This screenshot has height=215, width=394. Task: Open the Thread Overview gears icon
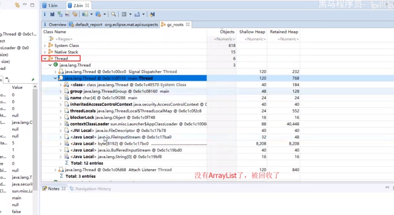click(x=75, y=15)
